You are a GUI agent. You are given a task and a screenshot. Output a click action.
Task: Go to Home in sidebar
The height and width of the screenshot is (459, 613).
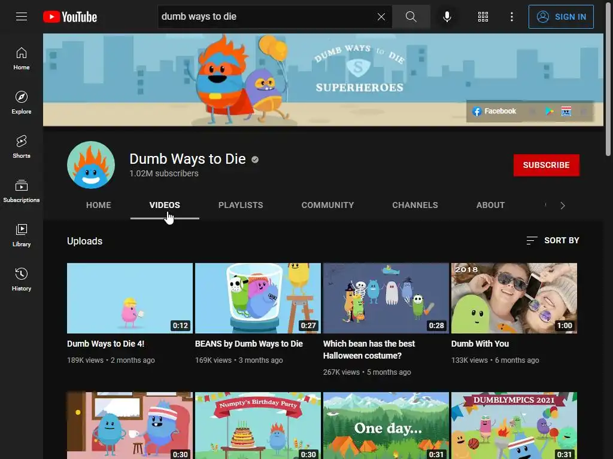[x=22, y=59]
